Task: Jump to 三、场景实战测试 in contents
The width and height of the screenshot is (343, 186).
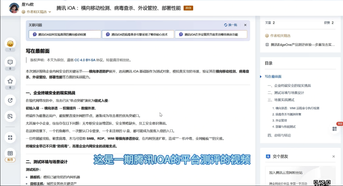Action: click(x=281, y=100)
